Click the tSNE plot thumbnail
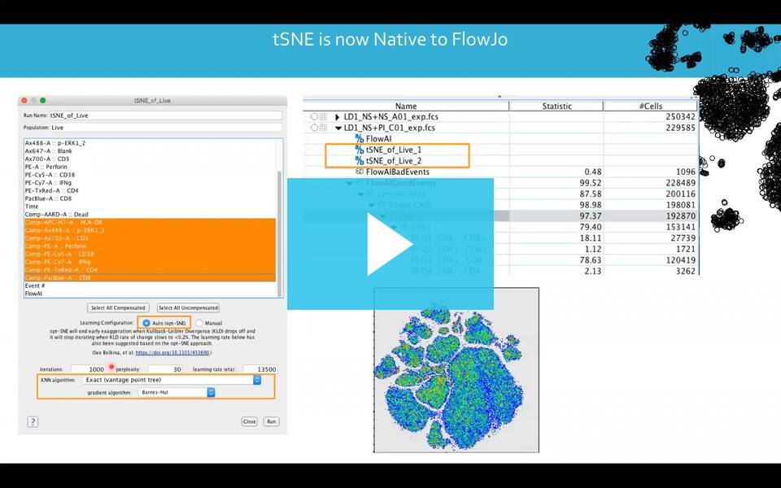The height and width of the screenshot is (488, 781). coord(456,370)
